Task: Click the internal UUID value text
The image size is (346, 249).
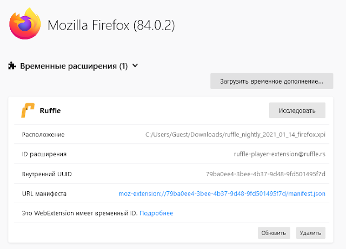Action: coord(265,174)
